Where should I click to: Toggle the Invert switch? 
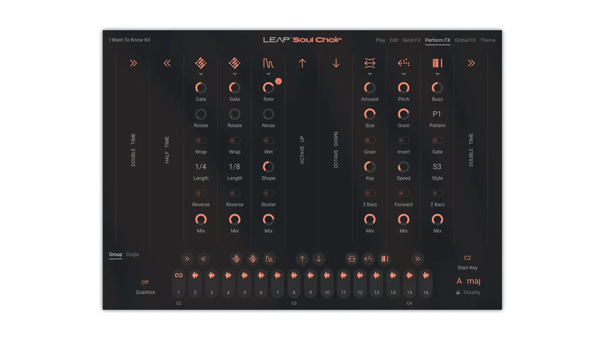(x=404, y=141)
